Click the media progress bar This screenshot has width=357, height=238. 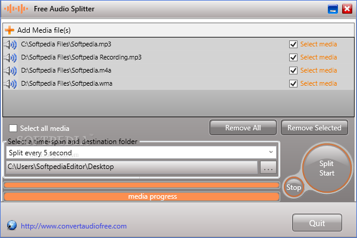[x=142, y=196]
